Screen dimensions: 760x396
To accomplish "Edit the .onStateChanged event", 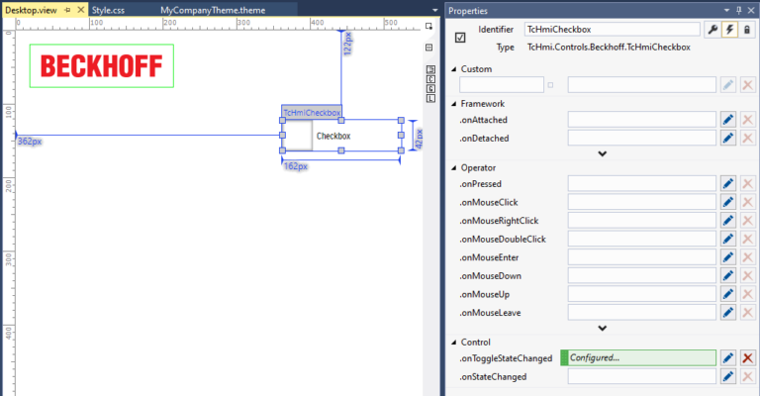I will coord(728,376).
